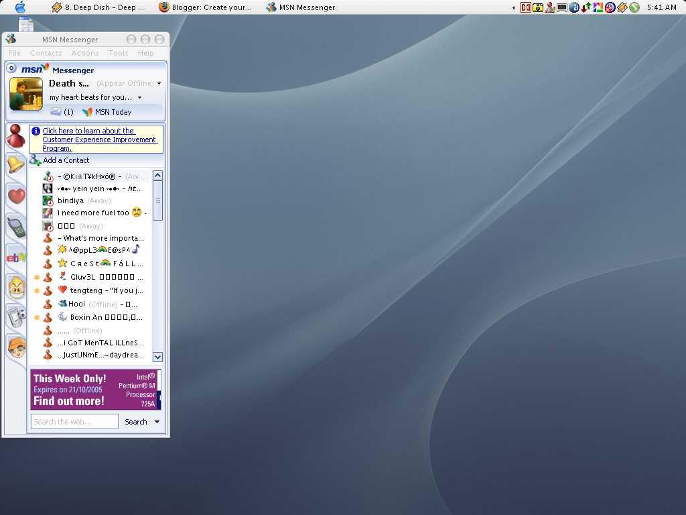Click the 'my heart beats for you...' personal message
Viewport: 686px width, 515px height.
click(x=90, y=97)
